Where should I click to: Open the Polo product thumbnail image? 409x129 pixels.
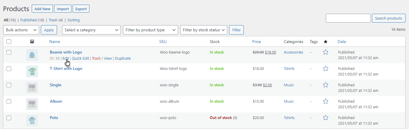(x=32, y=121)
